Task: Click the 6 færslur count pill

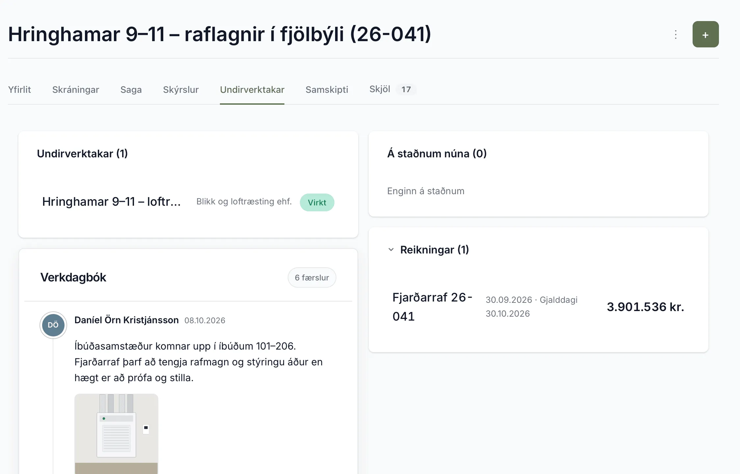Action: point(312,277)
